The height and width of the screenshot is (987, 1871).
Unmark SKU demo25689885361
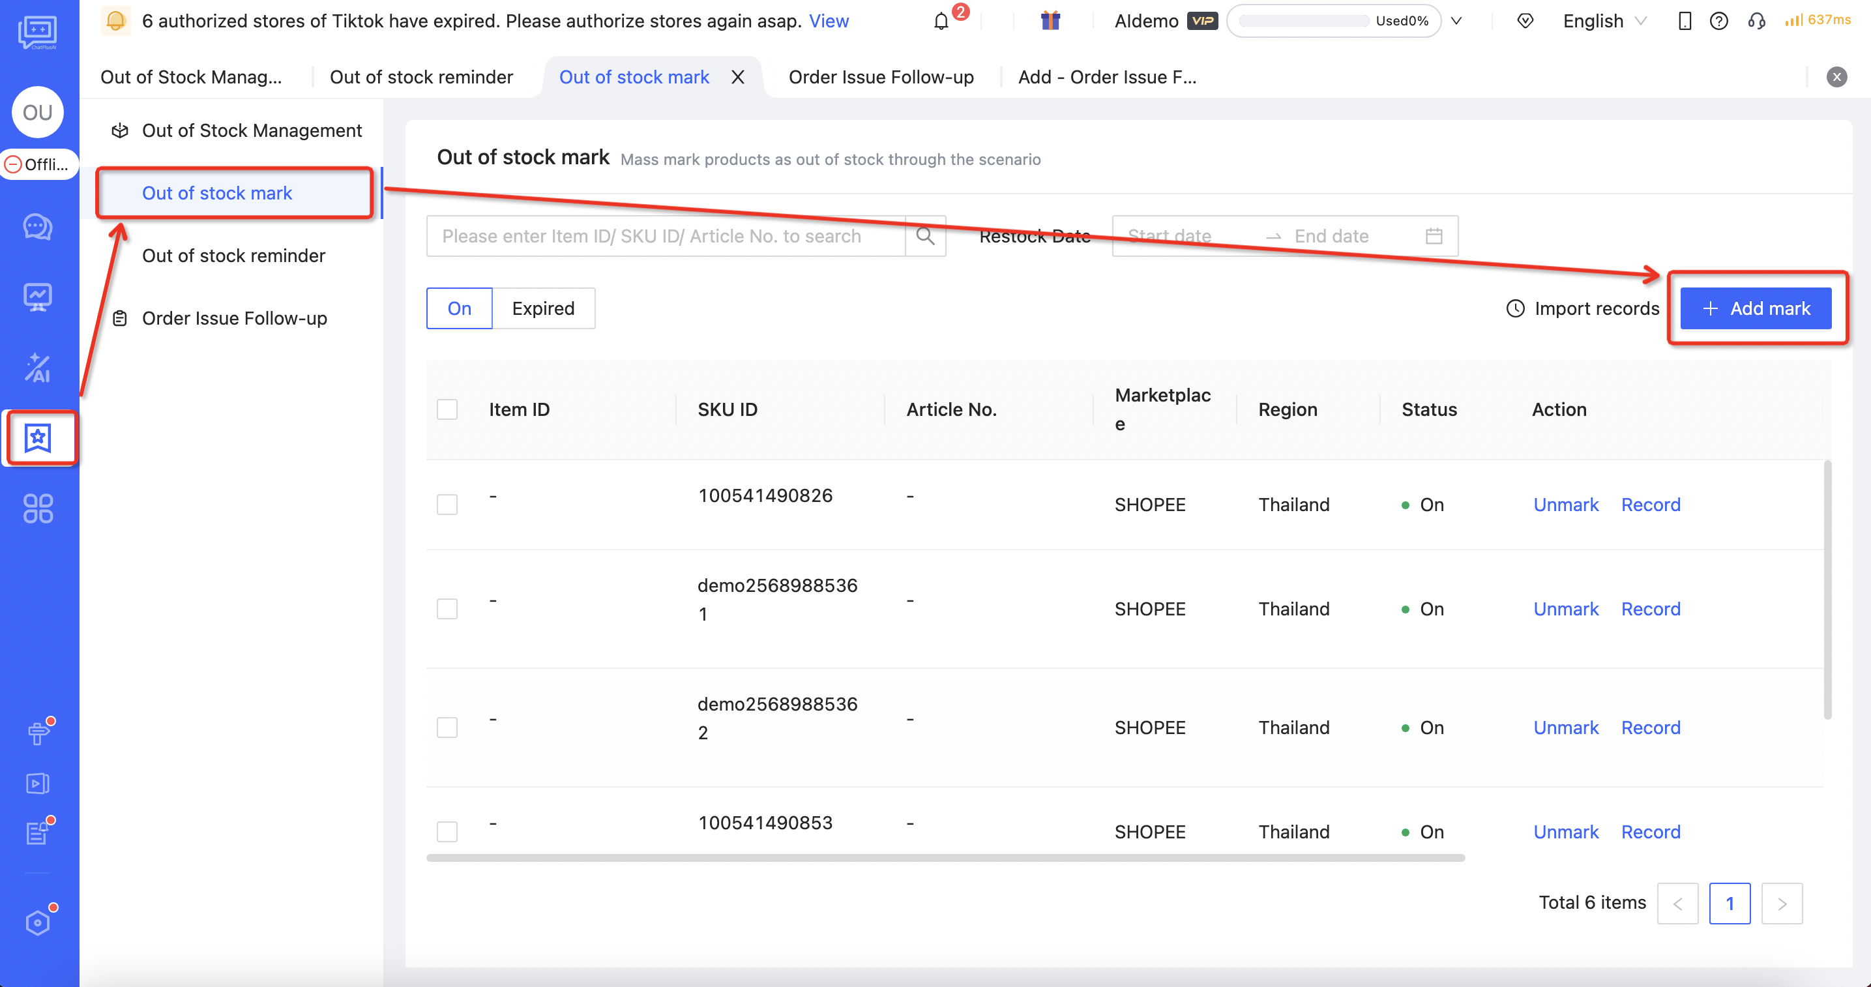click(1566, 609)
